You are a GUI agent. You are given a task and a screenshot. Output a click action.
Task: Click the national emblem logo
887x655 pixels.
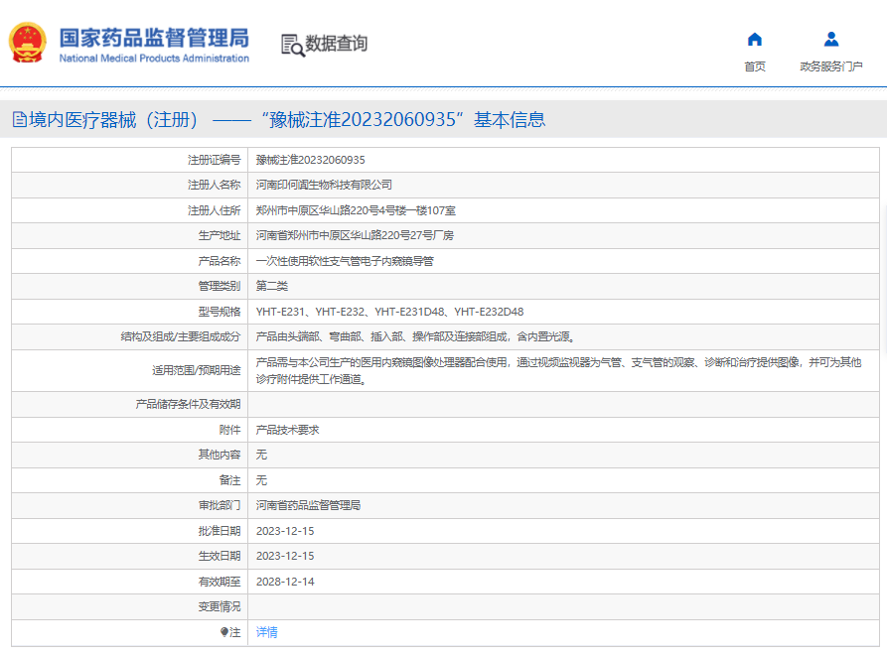click(27, 43)
